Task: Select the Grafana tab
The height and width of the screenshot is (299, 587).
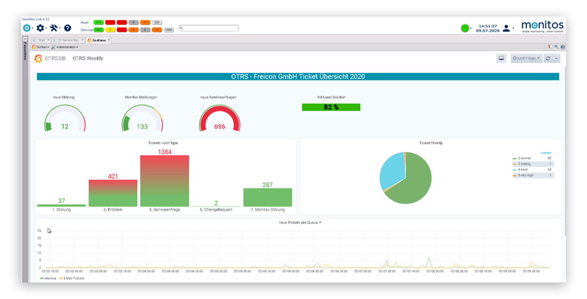Action: tap(99, 40)
